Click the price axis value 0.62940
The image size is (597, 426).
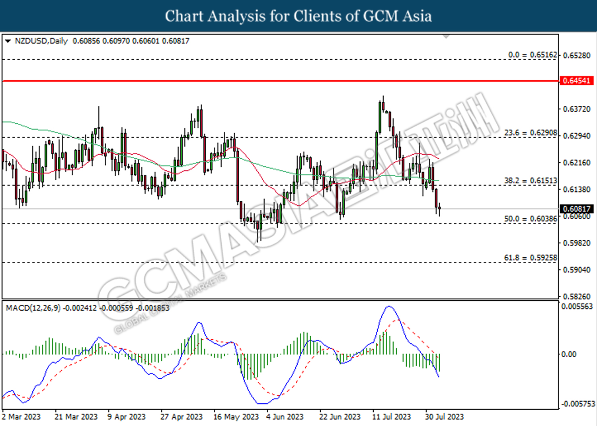point(577,136)
